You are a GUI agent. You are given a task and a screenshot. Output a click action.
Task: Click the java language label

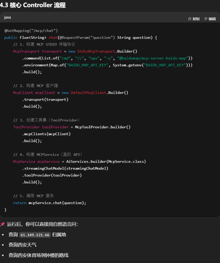coord(7,17)
